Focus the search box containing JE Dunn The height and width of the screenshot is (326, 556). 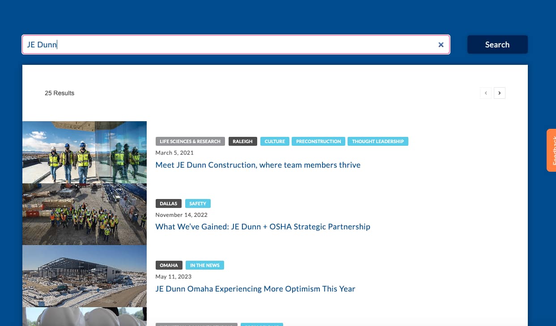point(236,45)
